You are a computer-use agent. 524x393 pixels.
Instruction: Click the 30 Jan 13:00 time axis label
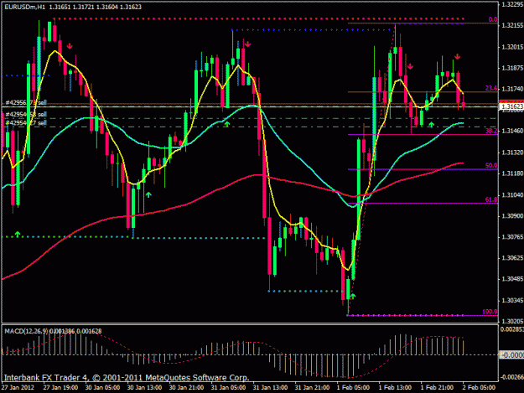145,388
